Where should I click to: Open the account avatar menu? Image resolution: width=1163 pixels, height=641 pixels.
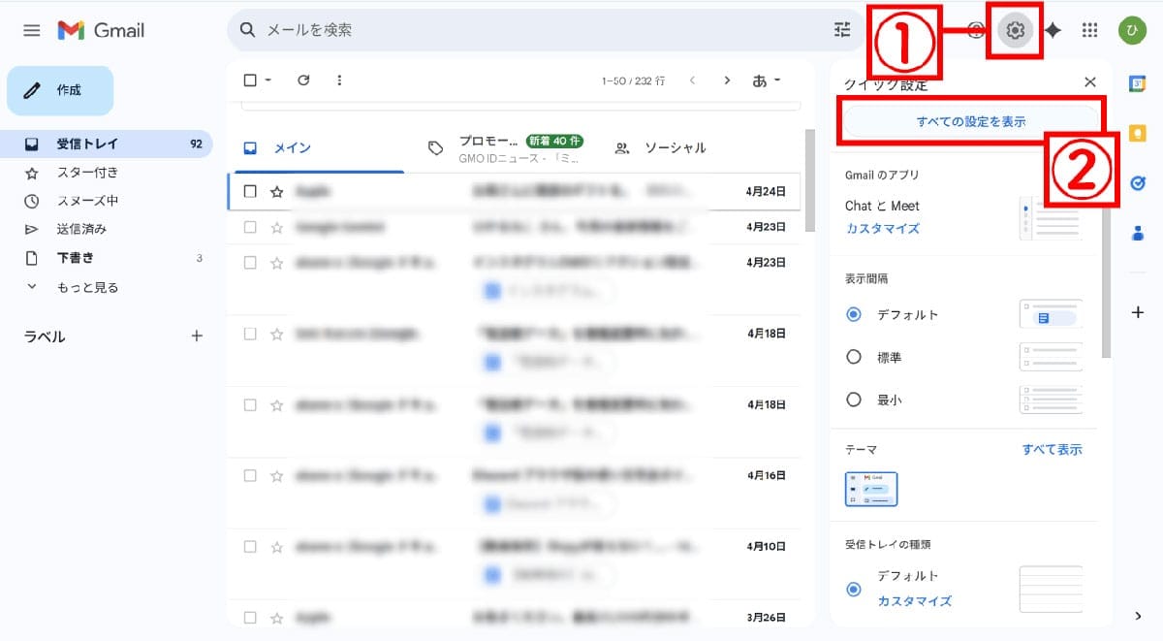1131,30
